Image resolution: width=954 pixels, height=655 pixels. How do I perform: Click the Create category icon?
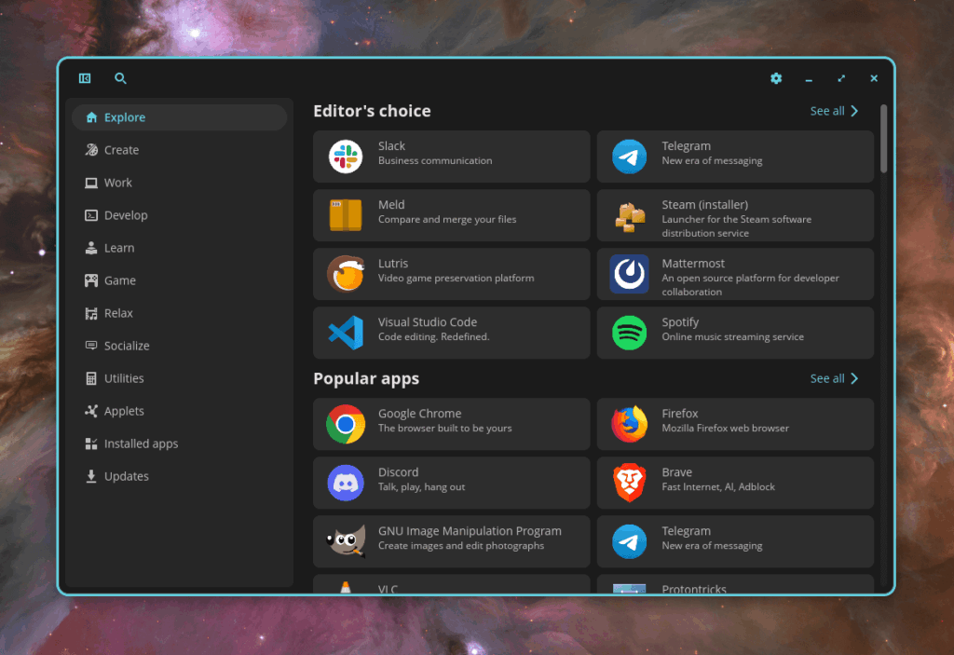(x=91, y=150)
